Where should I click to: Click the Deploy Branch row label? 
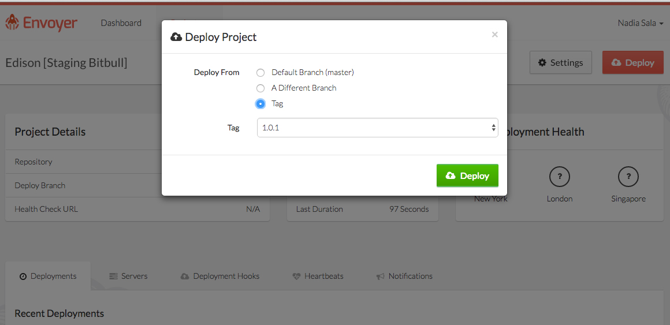point(40,186)
